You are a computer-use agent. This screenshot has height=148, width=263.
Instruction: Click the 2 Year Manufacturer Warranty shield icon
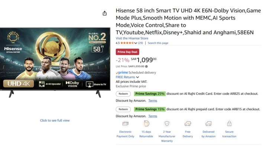point(167,124)
